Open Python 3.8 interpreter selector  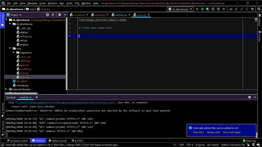pyautogui.click(x=233, y=145)
